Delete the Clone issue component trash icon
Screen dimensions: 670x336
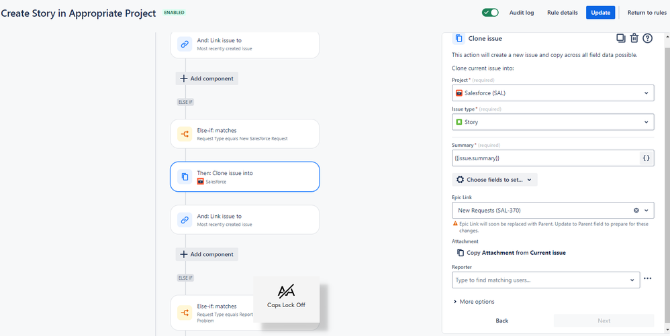pyautogui.click(x=634, y=38)
